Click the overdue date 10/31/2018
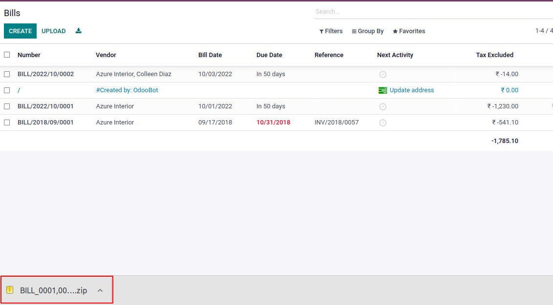553x305 pixels. pyautogui.click(x=274, y=122)
